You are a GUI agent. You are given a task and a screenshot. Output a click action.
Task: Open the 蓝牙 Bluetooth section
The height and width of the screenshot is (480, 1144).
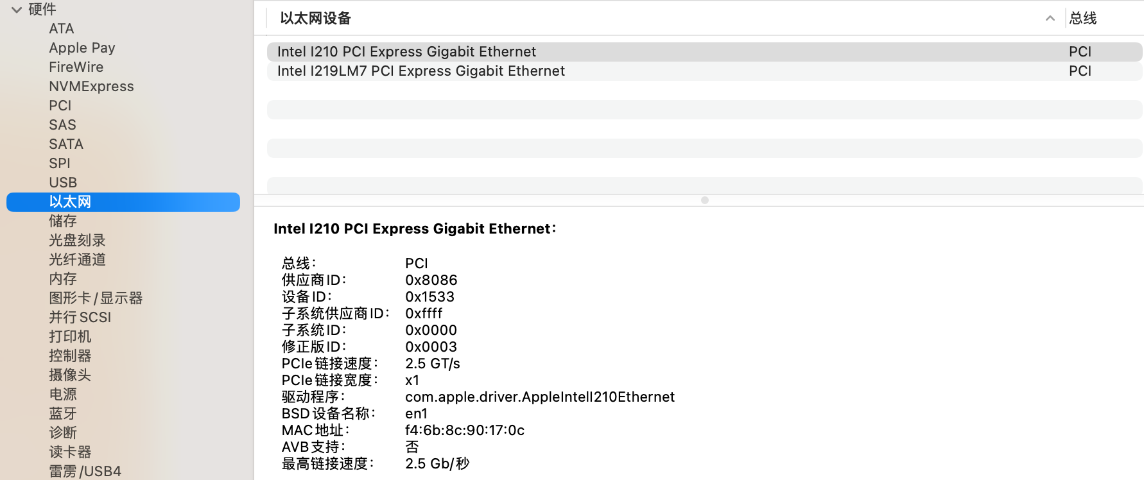pos(62,413)
